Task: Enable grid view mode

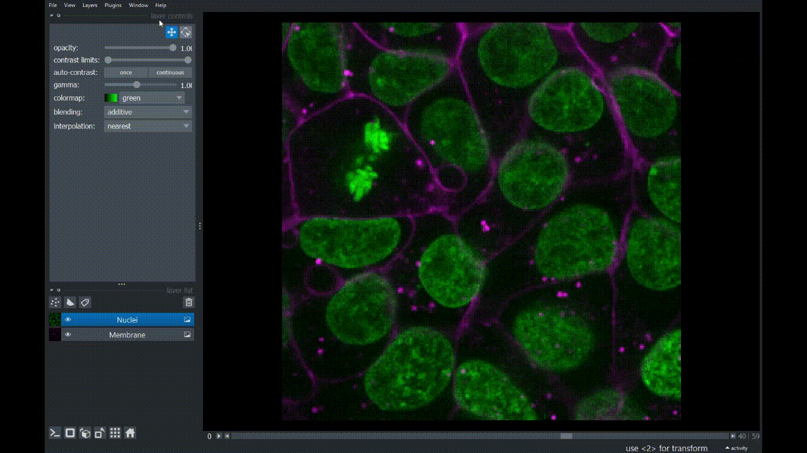Action: 115,433
